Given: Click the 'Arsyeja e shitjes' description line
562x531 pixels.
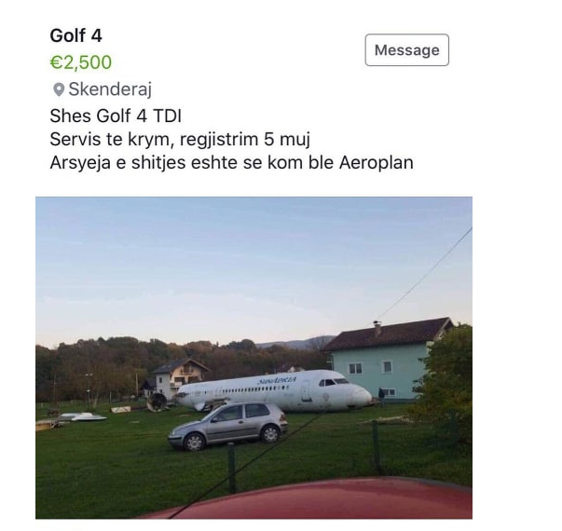Looking at the screenshot, I should coord(231,162).
